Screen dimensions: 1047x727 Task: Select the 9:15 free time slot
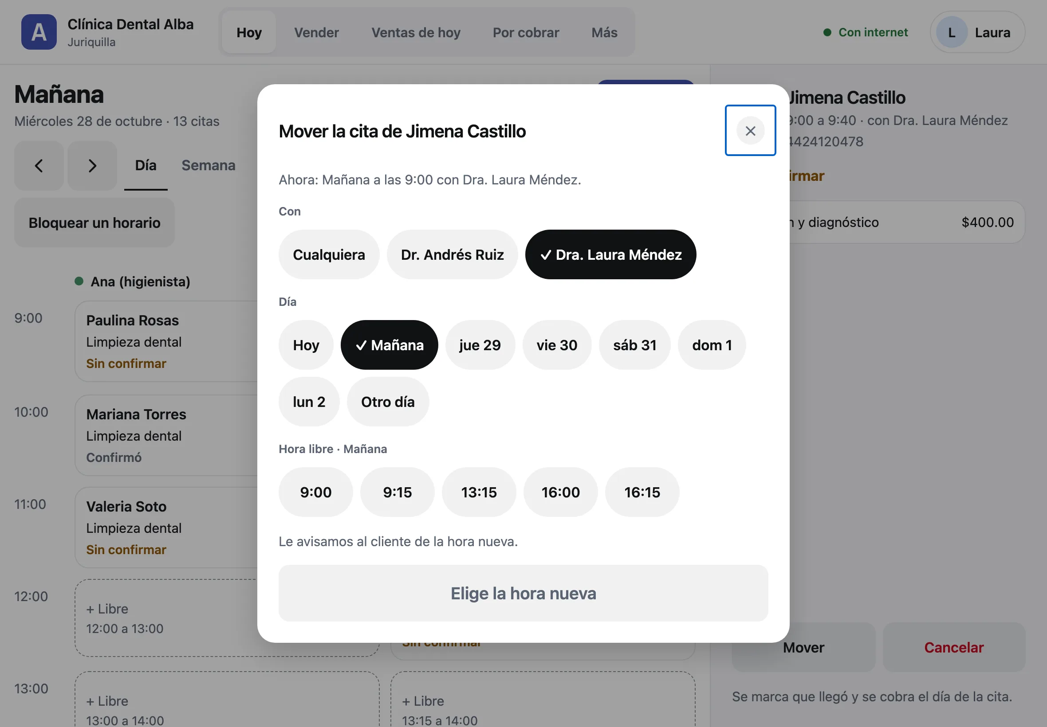point(397,492)
